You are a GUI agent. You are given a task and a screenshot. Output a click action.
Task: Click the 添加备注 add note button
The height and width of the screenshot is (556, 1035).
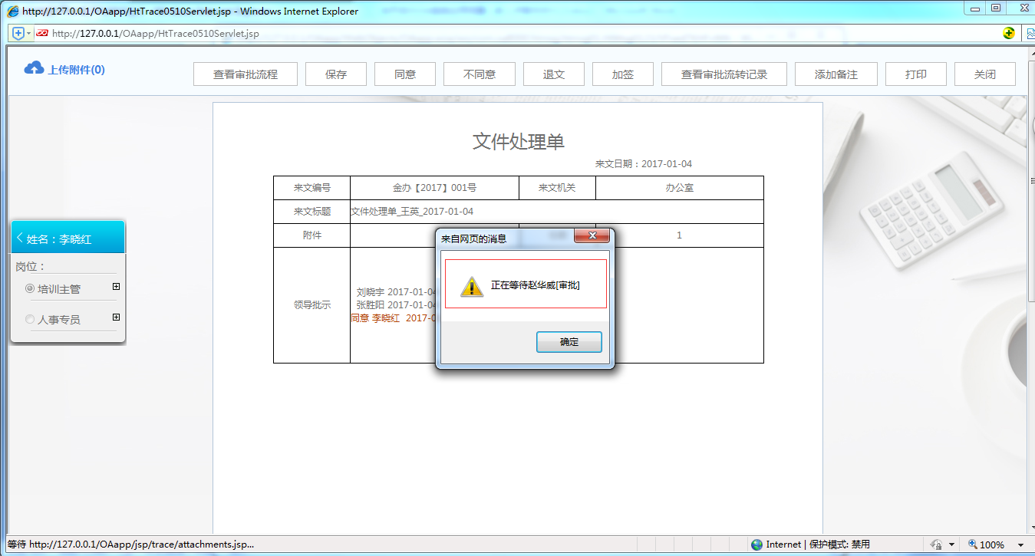(836, 74)
